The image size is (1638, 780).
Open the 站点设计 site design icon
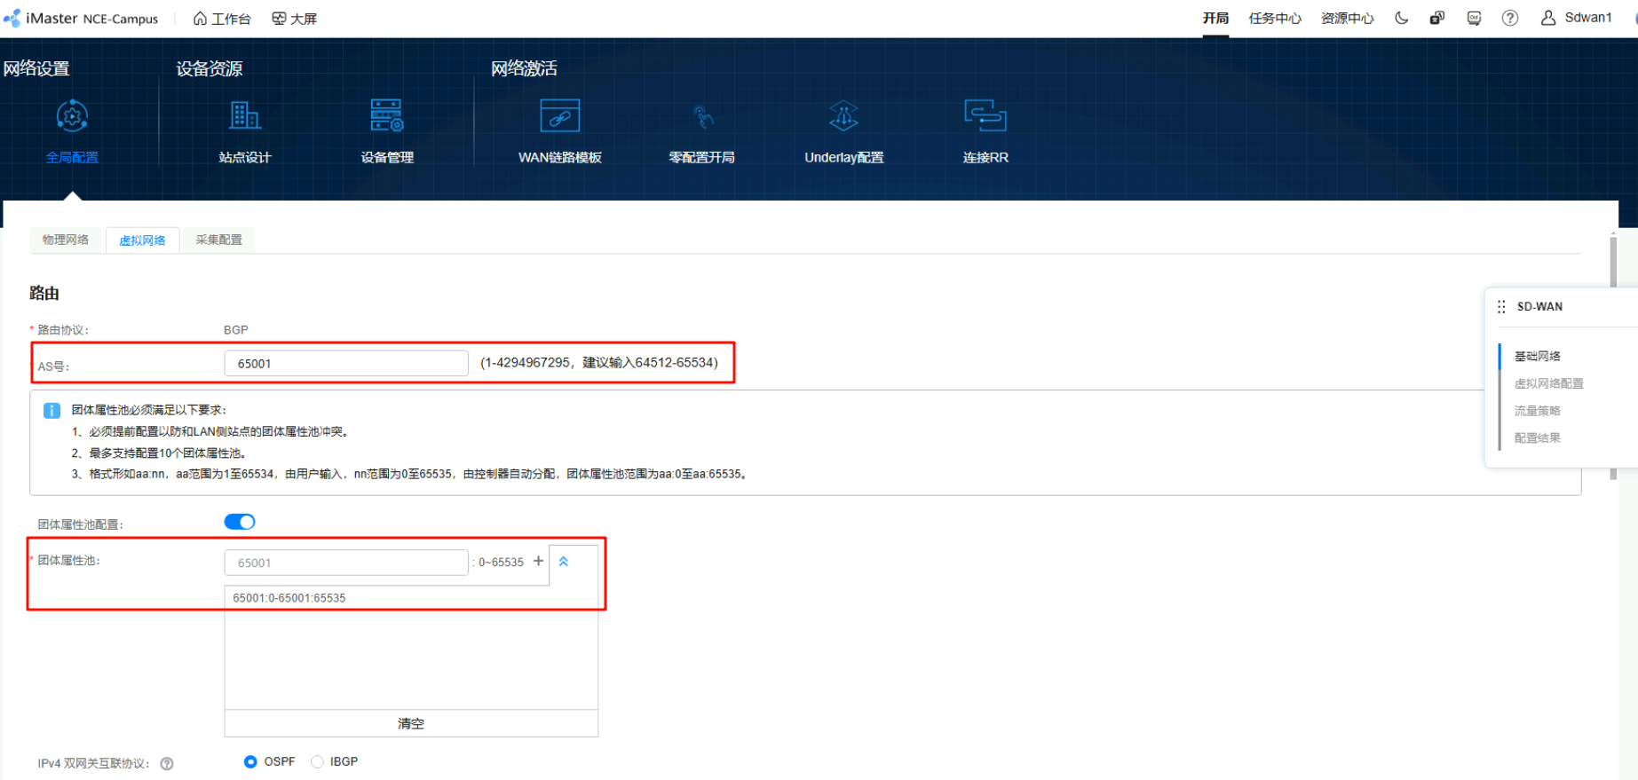tap(245, 116)
